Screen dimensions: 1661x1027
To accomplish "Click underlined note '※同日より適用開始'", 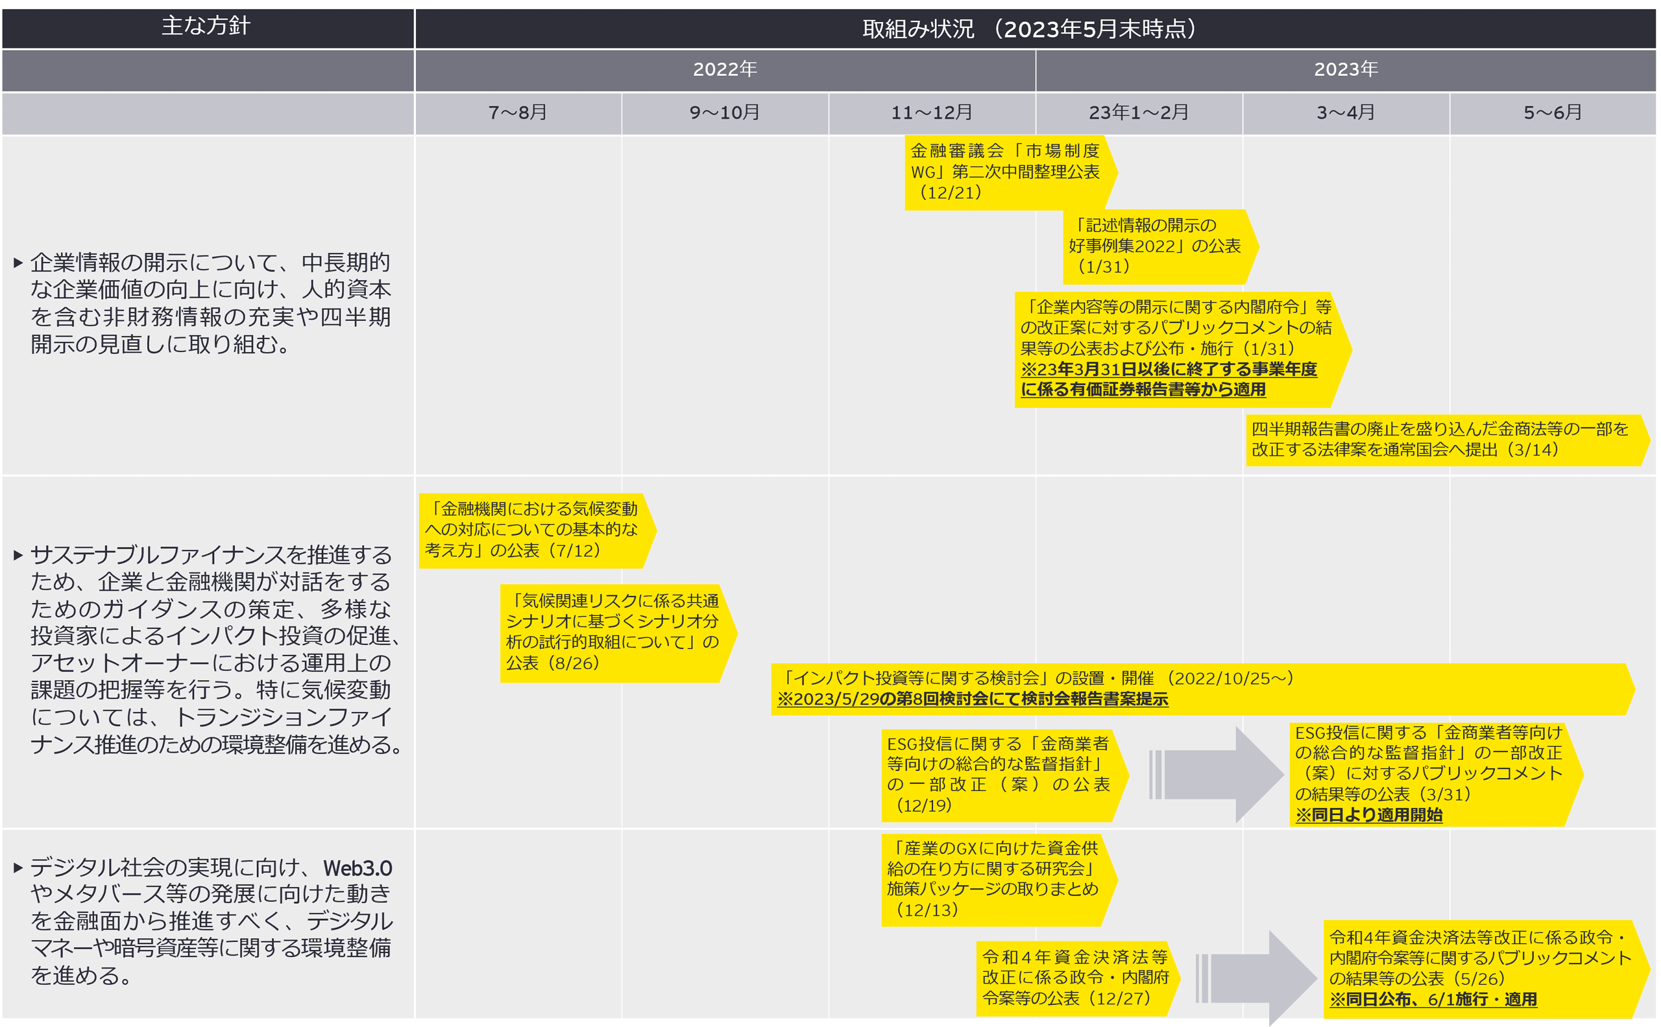I will tap(1369, 815).
